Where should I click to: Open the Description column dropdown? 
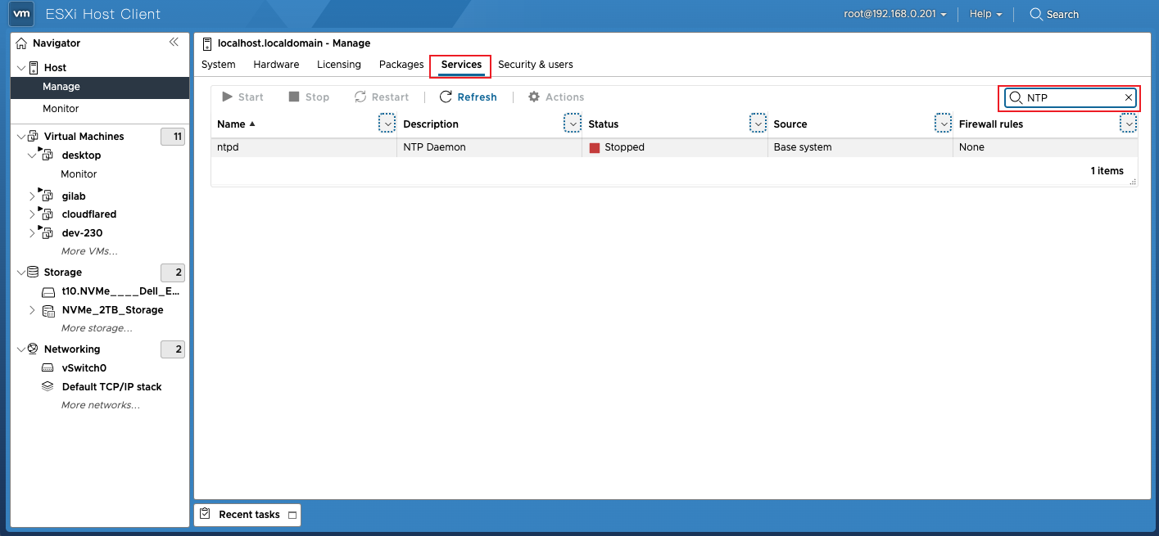point(573,124)
